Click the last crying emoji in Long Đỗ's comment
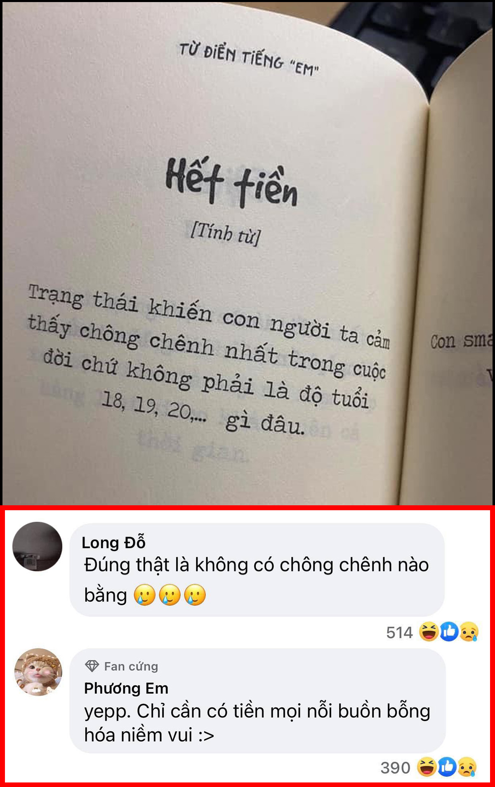Viewport: 495px width, 787px height. coord(195,595)
